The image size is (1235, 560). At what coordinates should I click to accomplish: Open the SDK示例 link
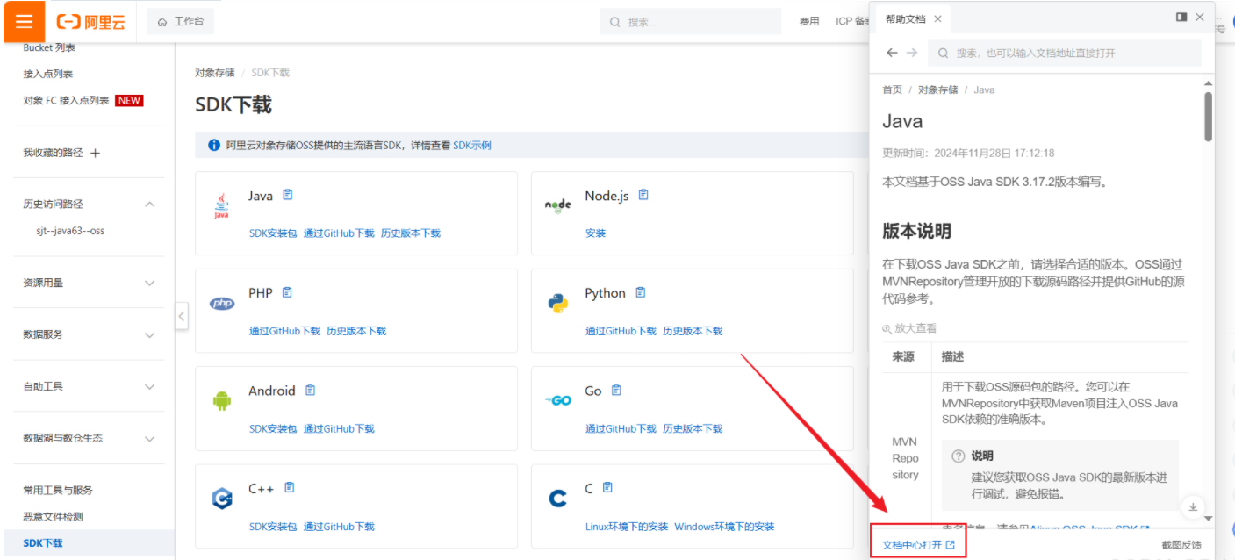[x=472, y=145]
